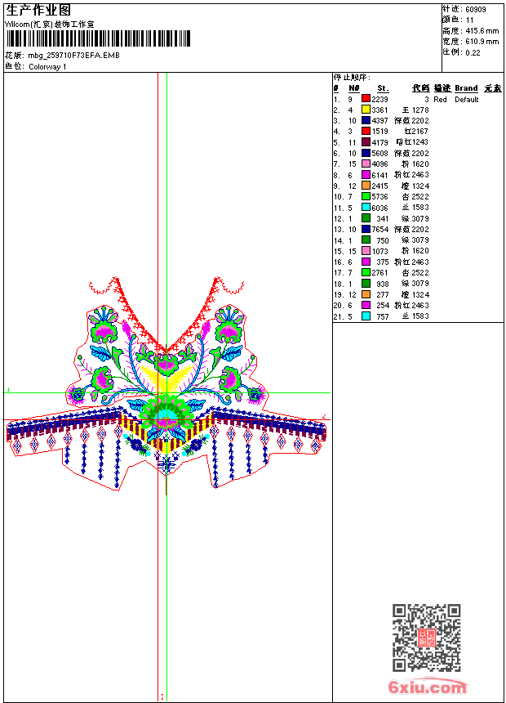Screen dimensions: 506x703
Task: Select the stitch count 7654
Action: tap(379, 230)
